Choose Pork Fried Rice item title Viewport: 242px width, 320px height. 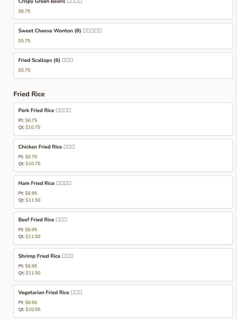[44, 110]
